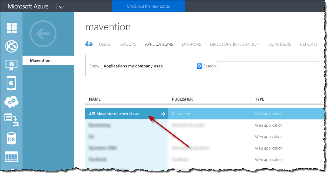Sort by the TYPE column header
This screenshot has height=175, width=330.
(259, 99)
